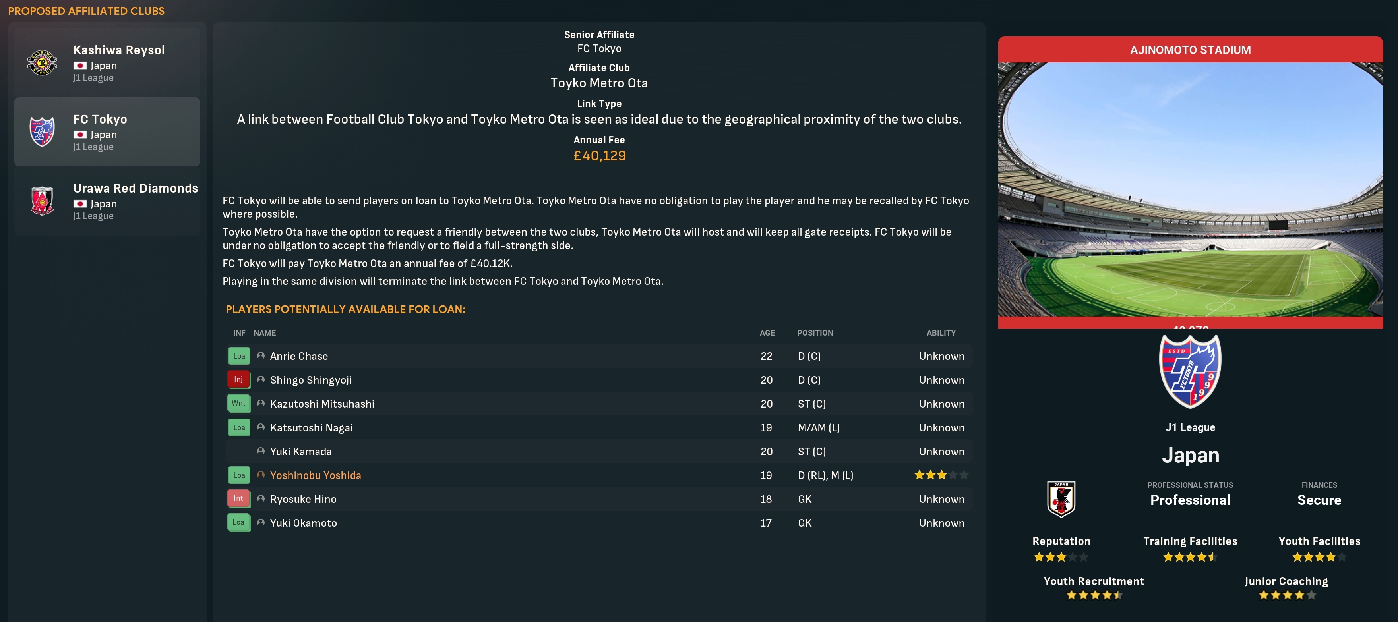Click the Urawa Red Diamonds crest
The height and width of the screenshot is (622, 1398).
[42, 201]
